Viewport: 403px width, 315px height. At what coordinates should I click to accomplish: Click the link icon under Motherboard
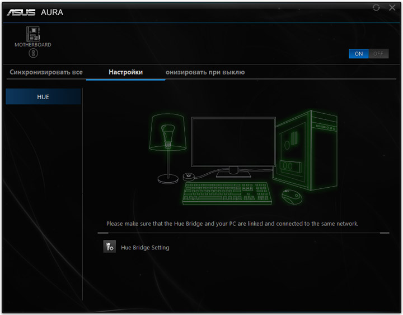[x=33, y=53]
